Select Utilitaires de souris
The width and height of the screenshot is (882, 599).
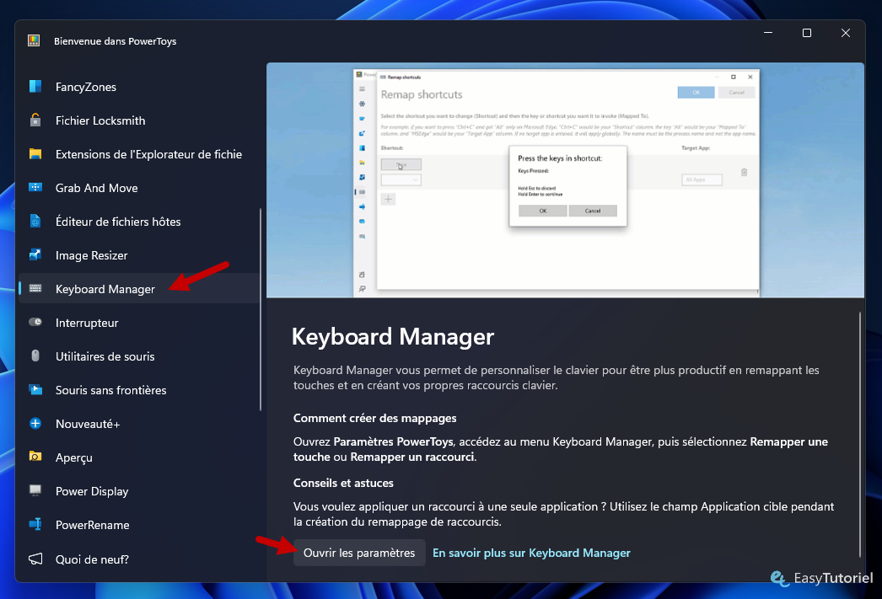139,356
